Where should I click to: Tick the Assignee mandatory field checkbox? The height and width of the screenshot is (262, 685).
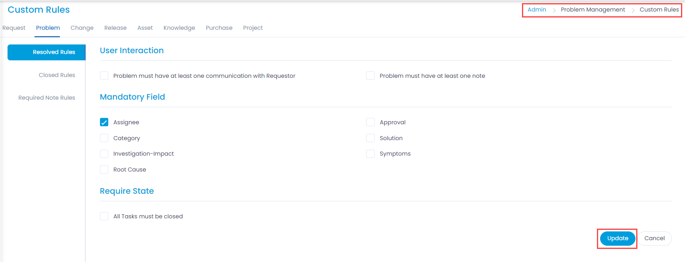coord(104,122)
